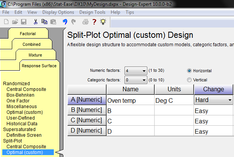Click the New Design blank page icon
Image resolution: width=234 pixels, height=157 pixels.
coord(6,22)
